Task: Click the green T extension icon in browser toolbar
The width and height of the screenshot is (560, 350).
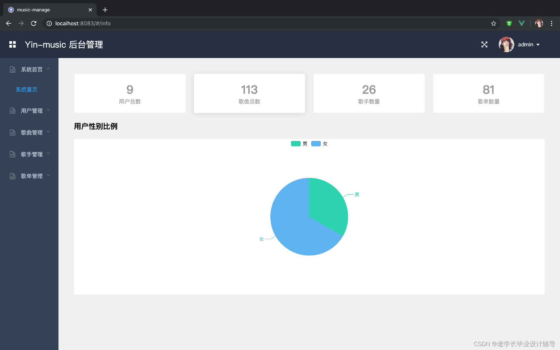Action: 509,23
